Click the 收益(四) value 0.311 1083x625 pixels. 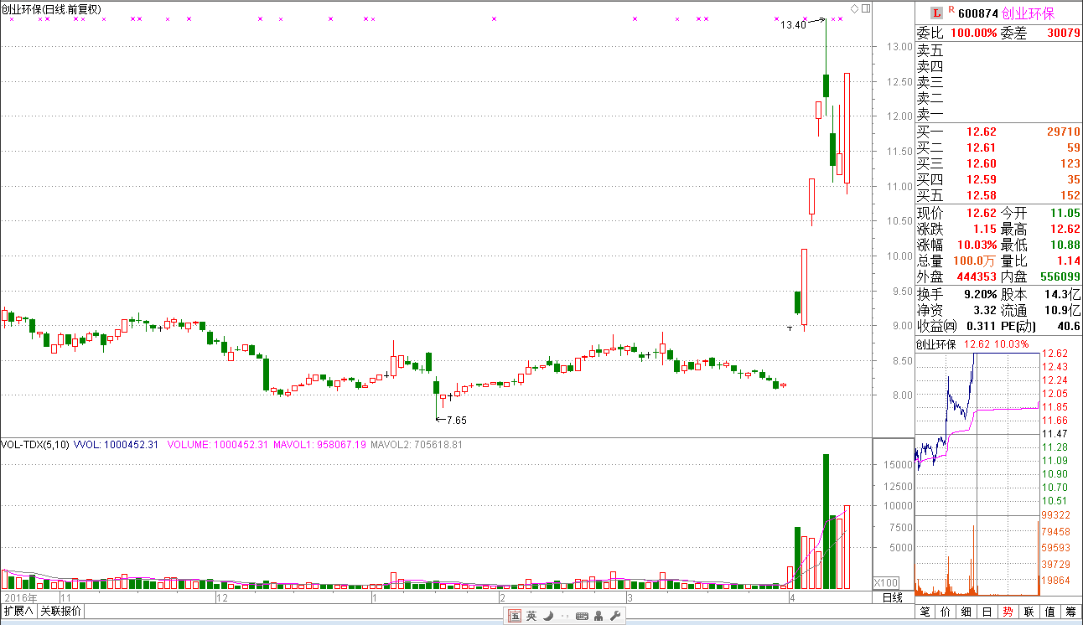pyautogui.click(x=982, y=327)
